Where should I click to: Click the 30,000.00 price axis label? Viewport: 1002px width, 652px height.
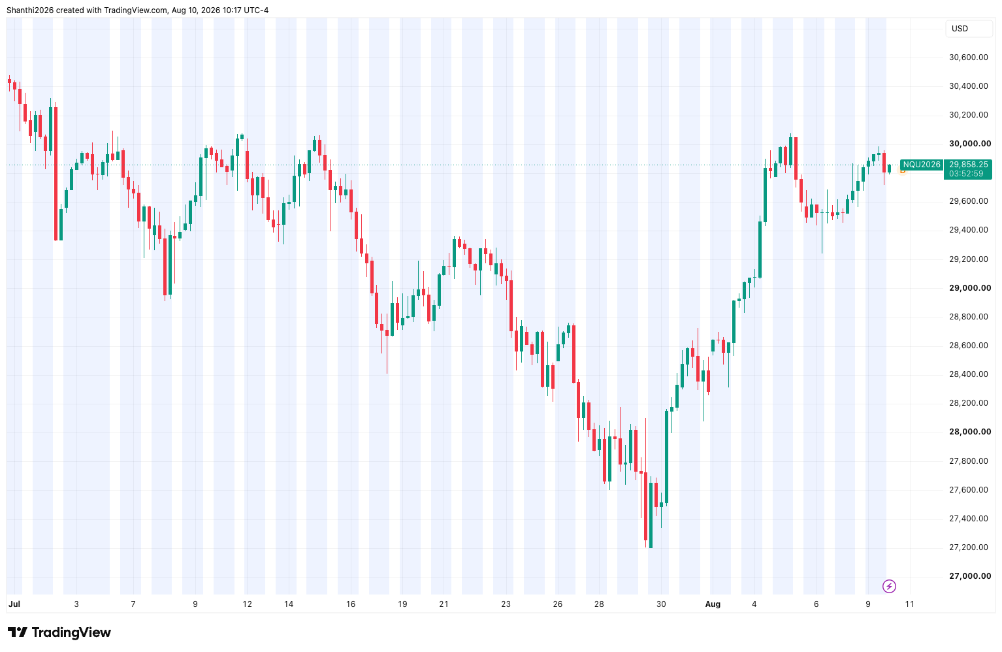970,144
